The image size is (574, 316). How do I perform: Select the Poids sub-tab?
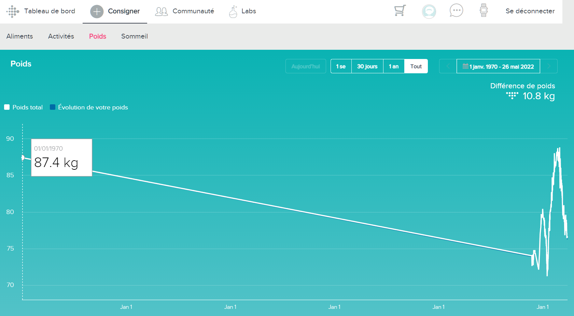point(98,36)
